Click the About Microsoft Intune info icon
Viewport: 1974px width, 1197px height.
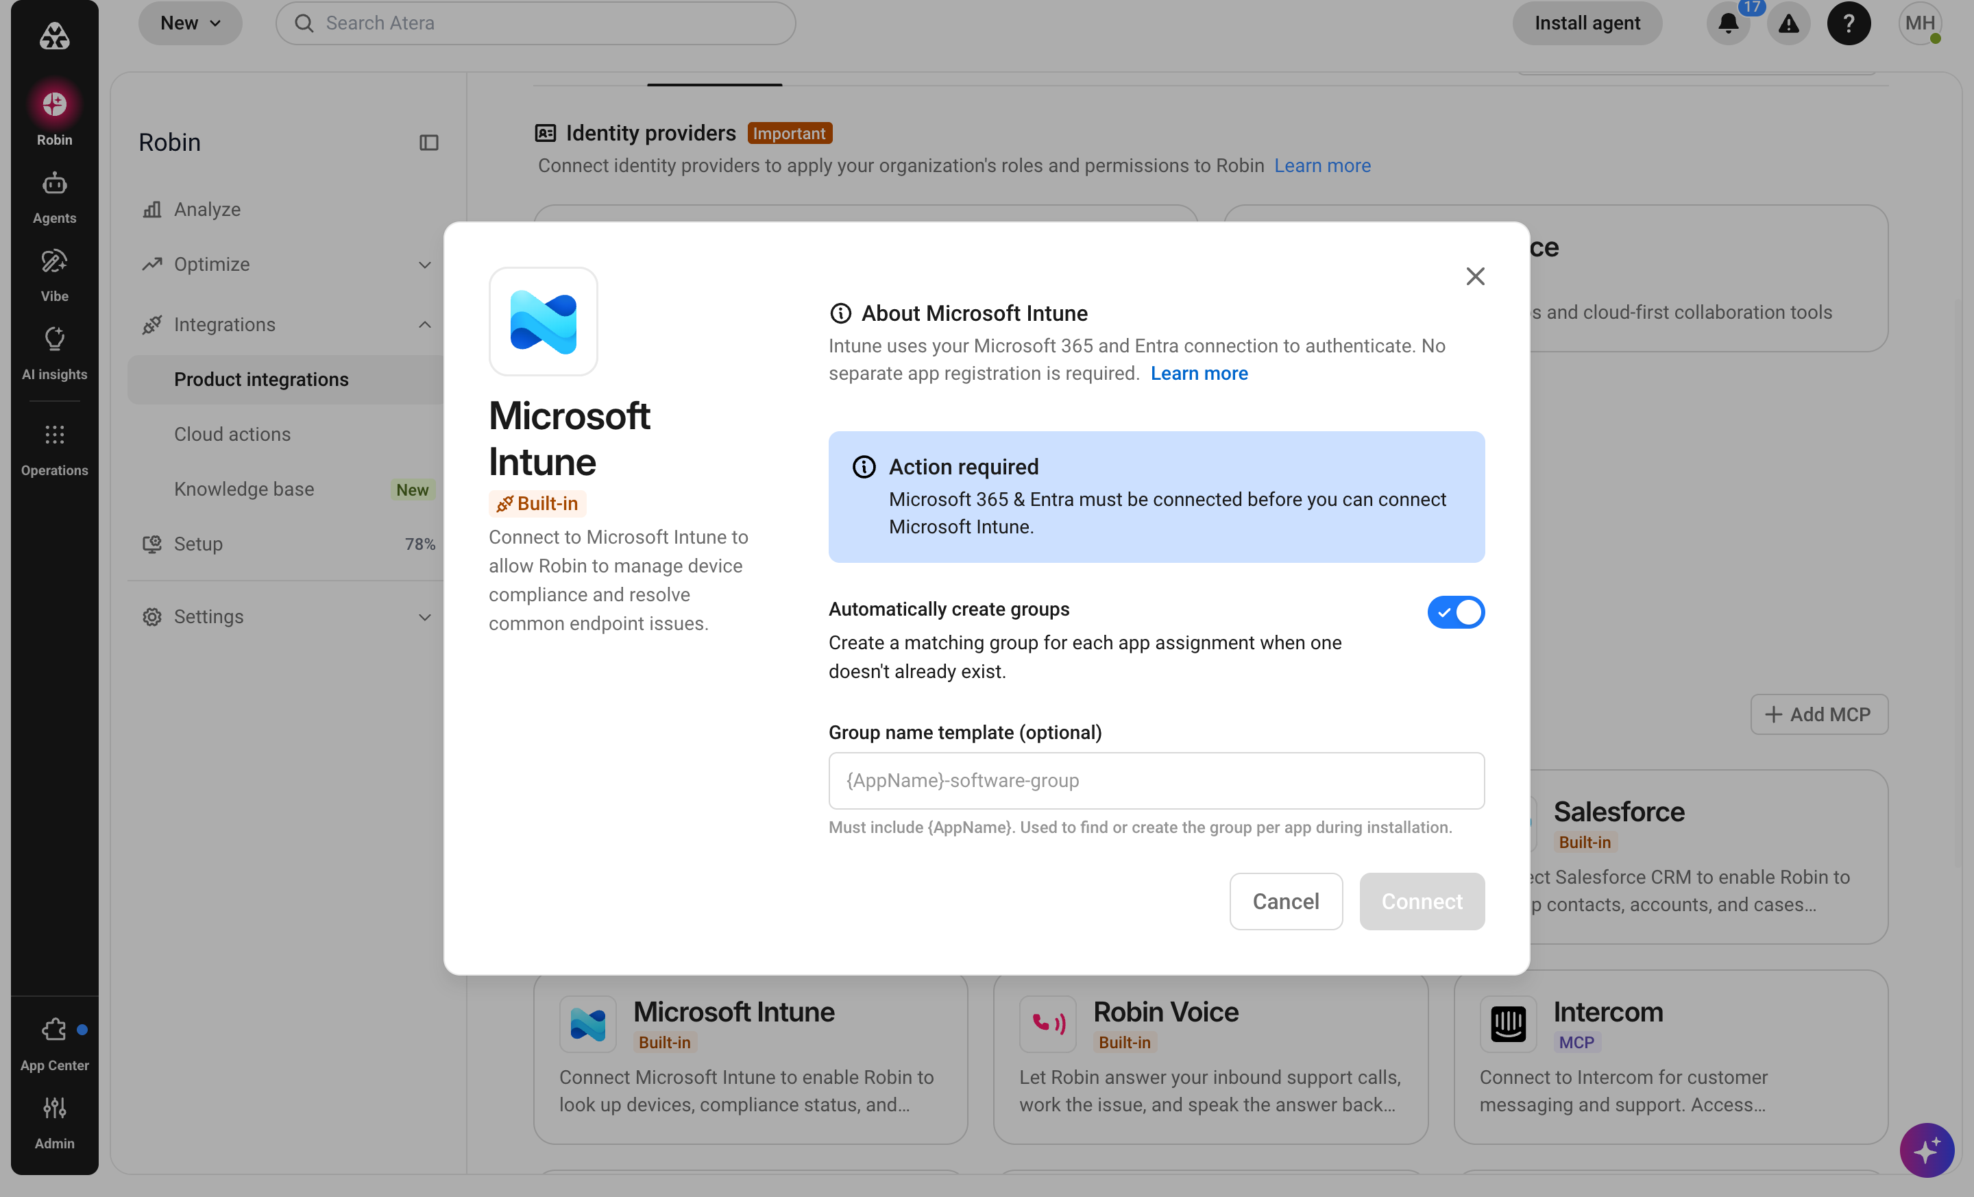(x=840, y=313)
